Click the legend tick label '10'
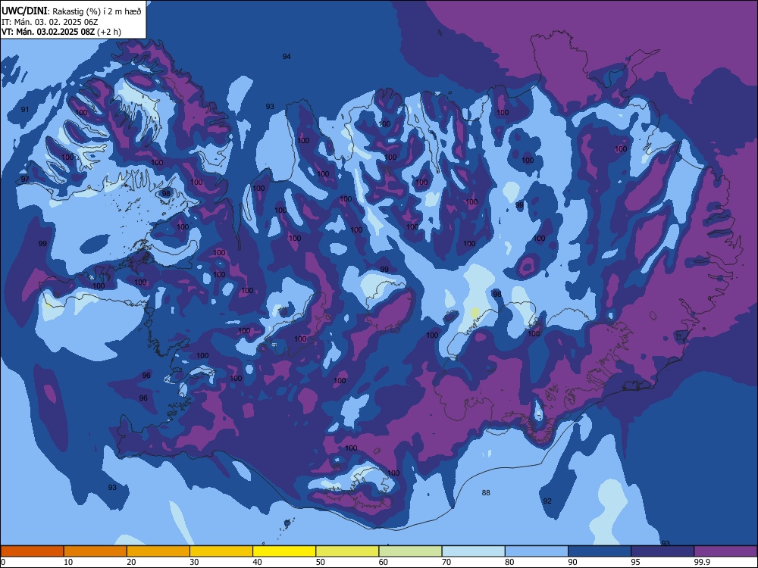Viewport: 758px width, 568px height. 68,562
